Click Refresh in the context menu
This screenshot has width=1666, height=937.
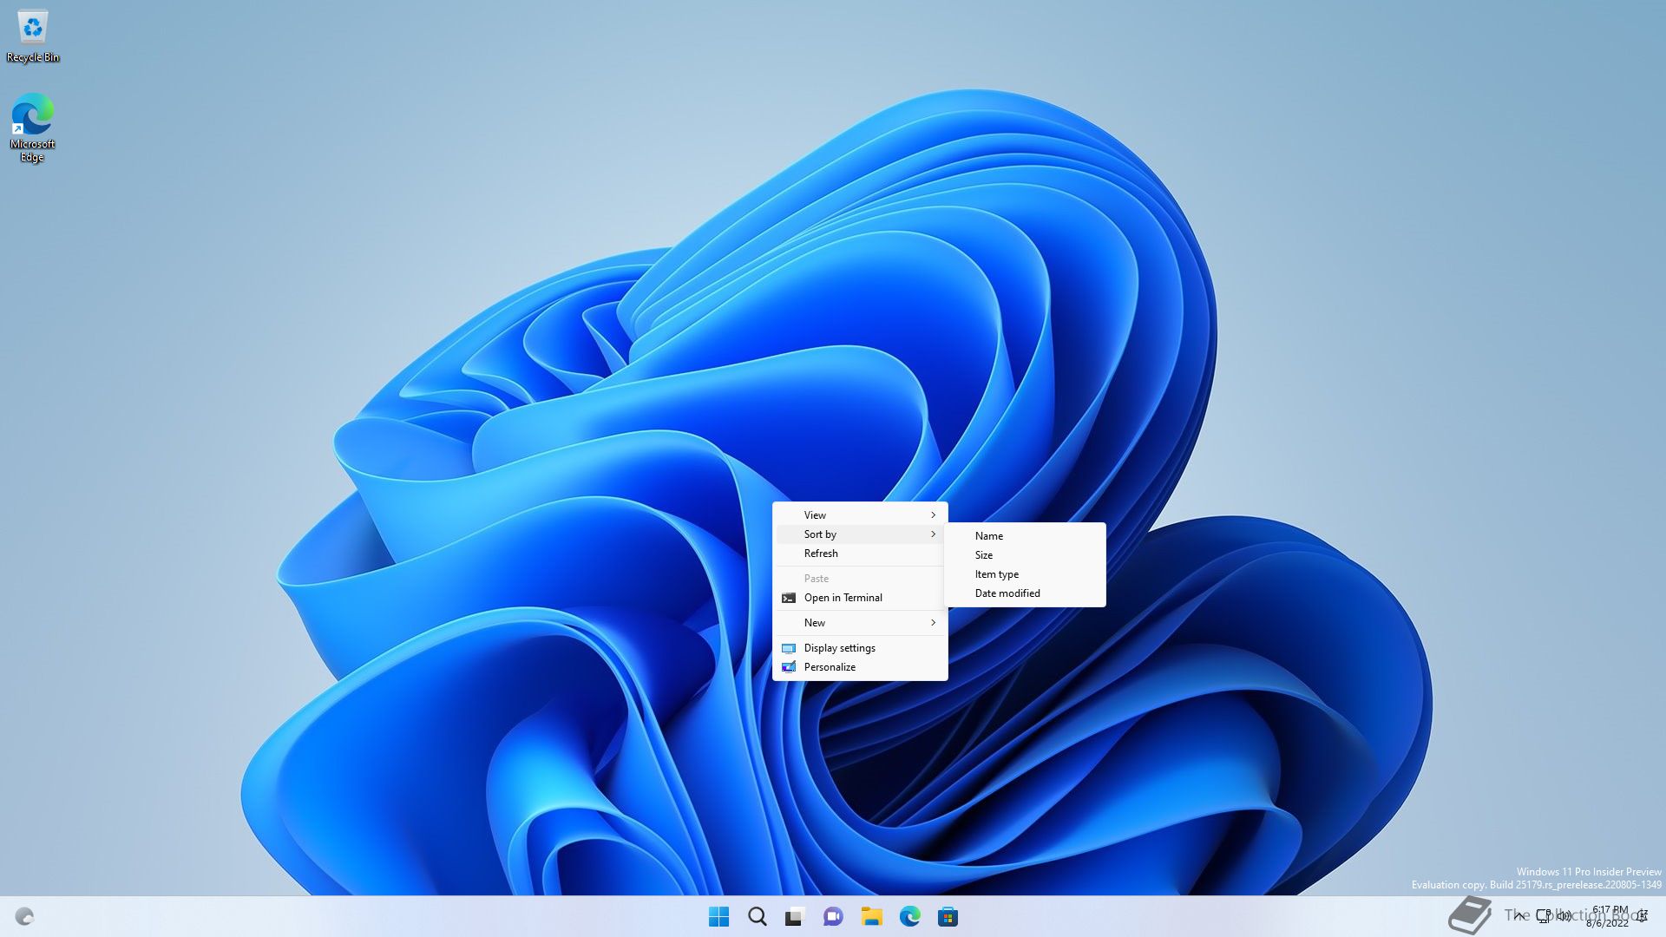(821, 553)
